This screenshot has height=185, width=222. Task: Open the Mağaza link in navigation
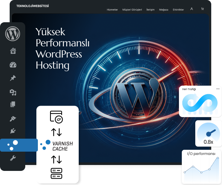point(164,10)
